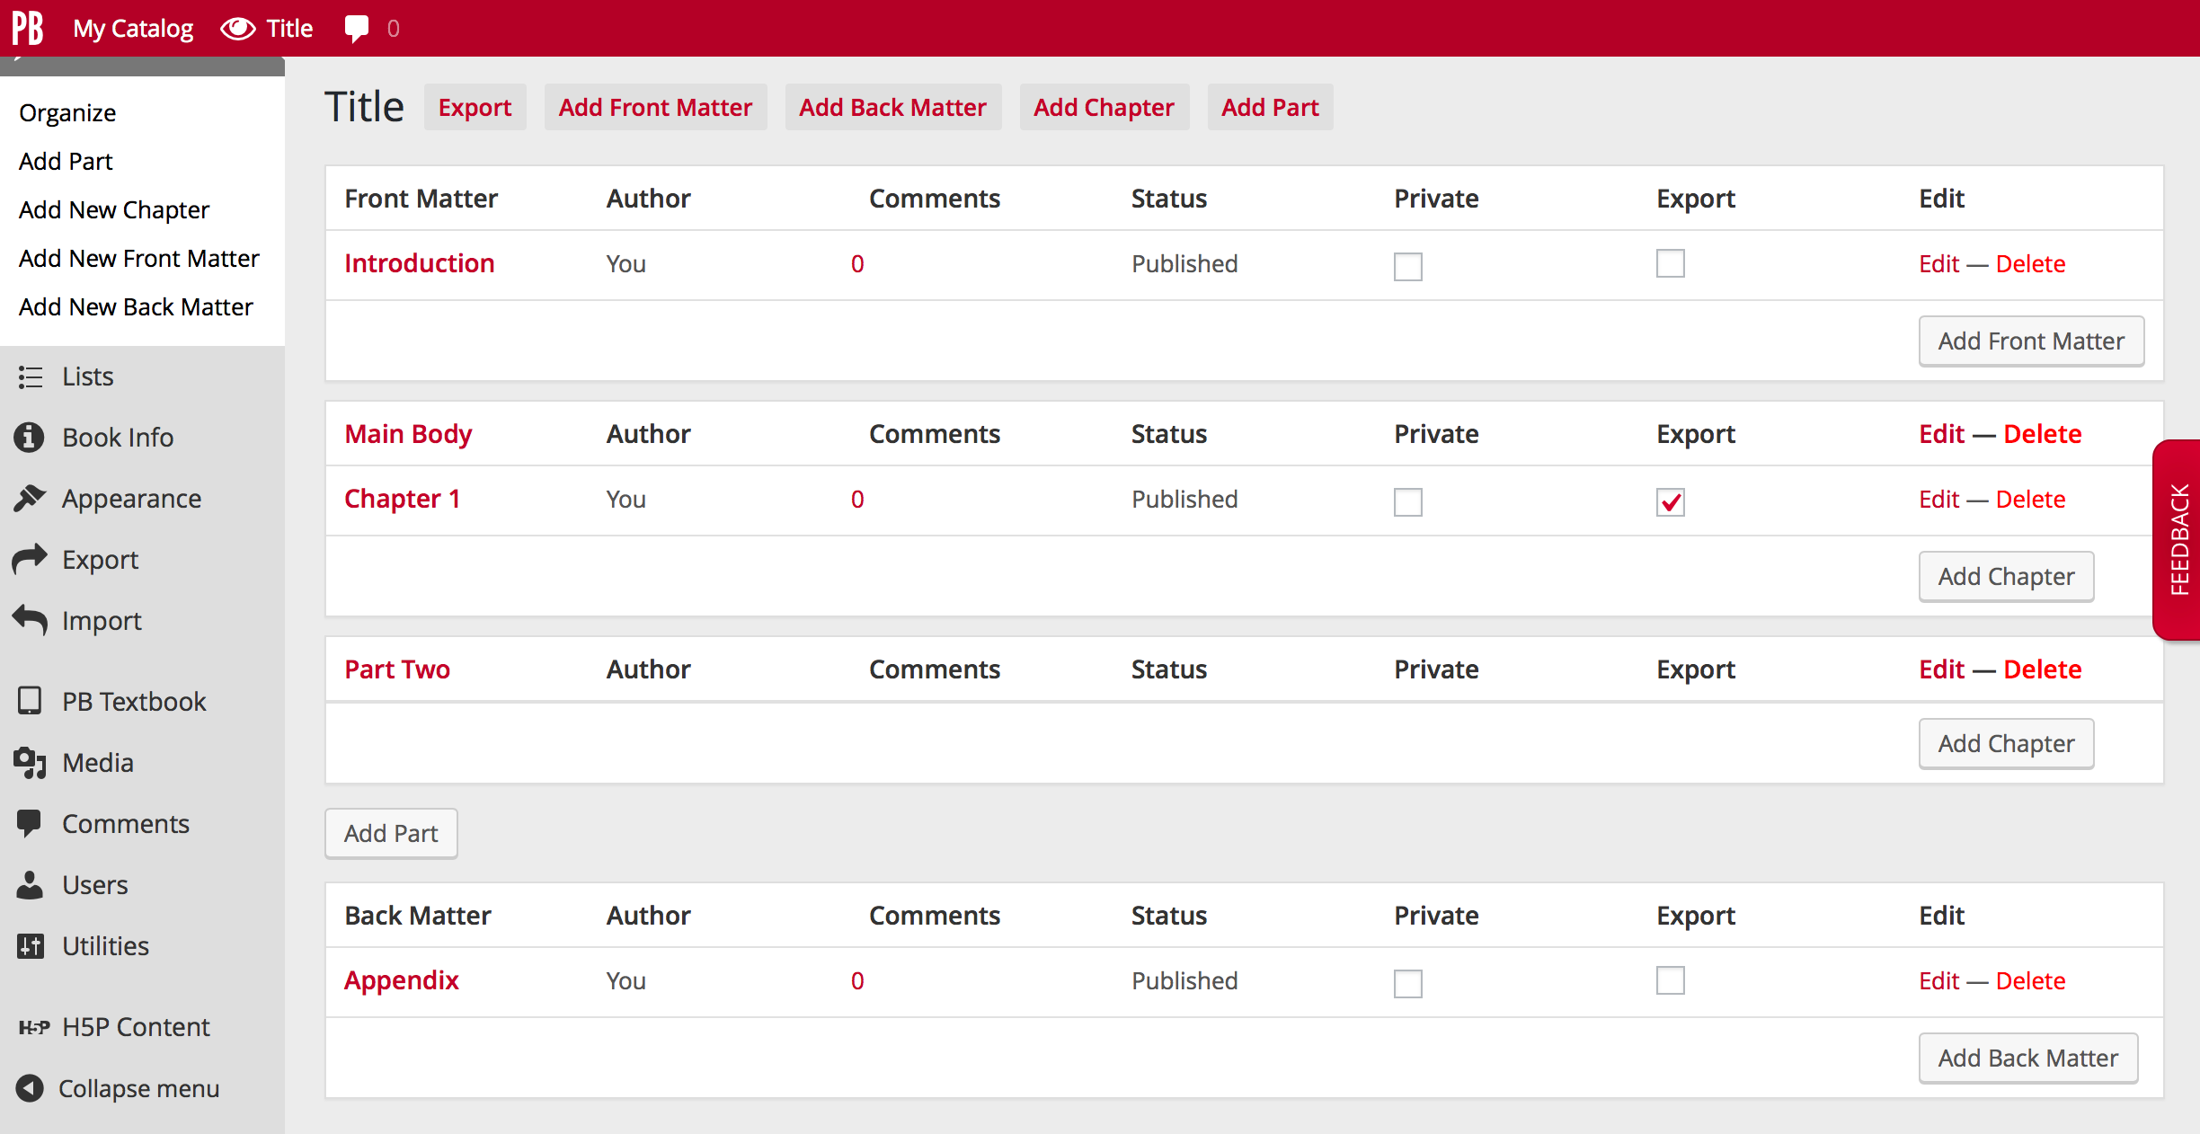Viewport: 2200px width, 1134px height.
Task: Click Add Front Matter button in header row
Action: pos(655,107)
